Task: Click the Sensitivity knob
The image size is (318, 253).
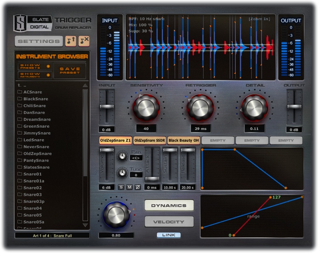Action: (146, 107)
